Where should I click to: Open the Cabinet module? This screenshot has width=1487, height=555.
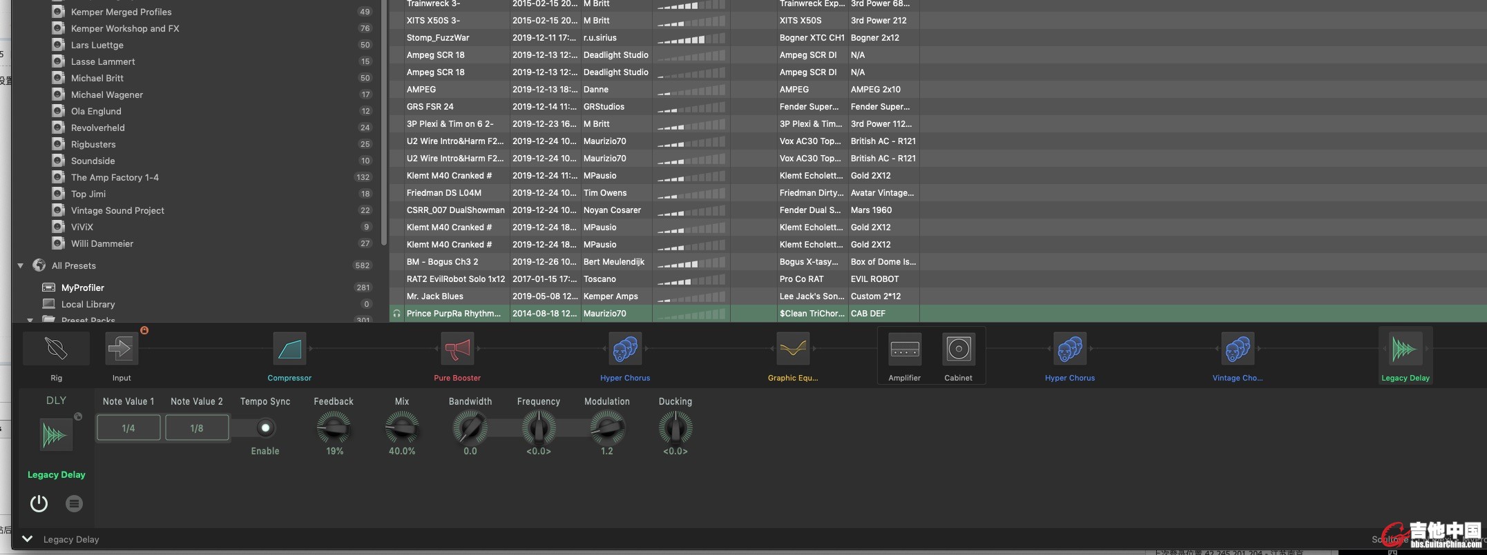point(959,349)
